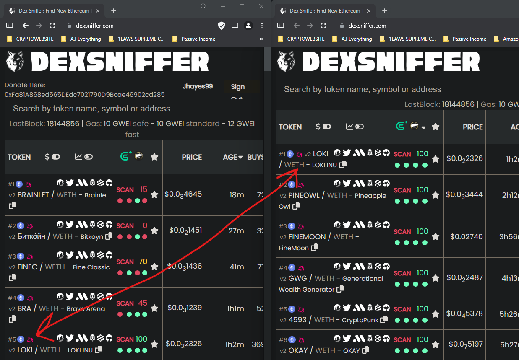
Task: Open a new tab in the left browser
Action: 113,11
